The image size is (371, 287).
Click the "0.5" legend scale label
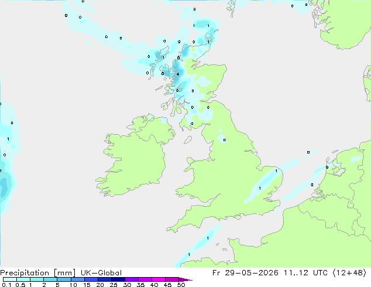(x=20, y=285)
